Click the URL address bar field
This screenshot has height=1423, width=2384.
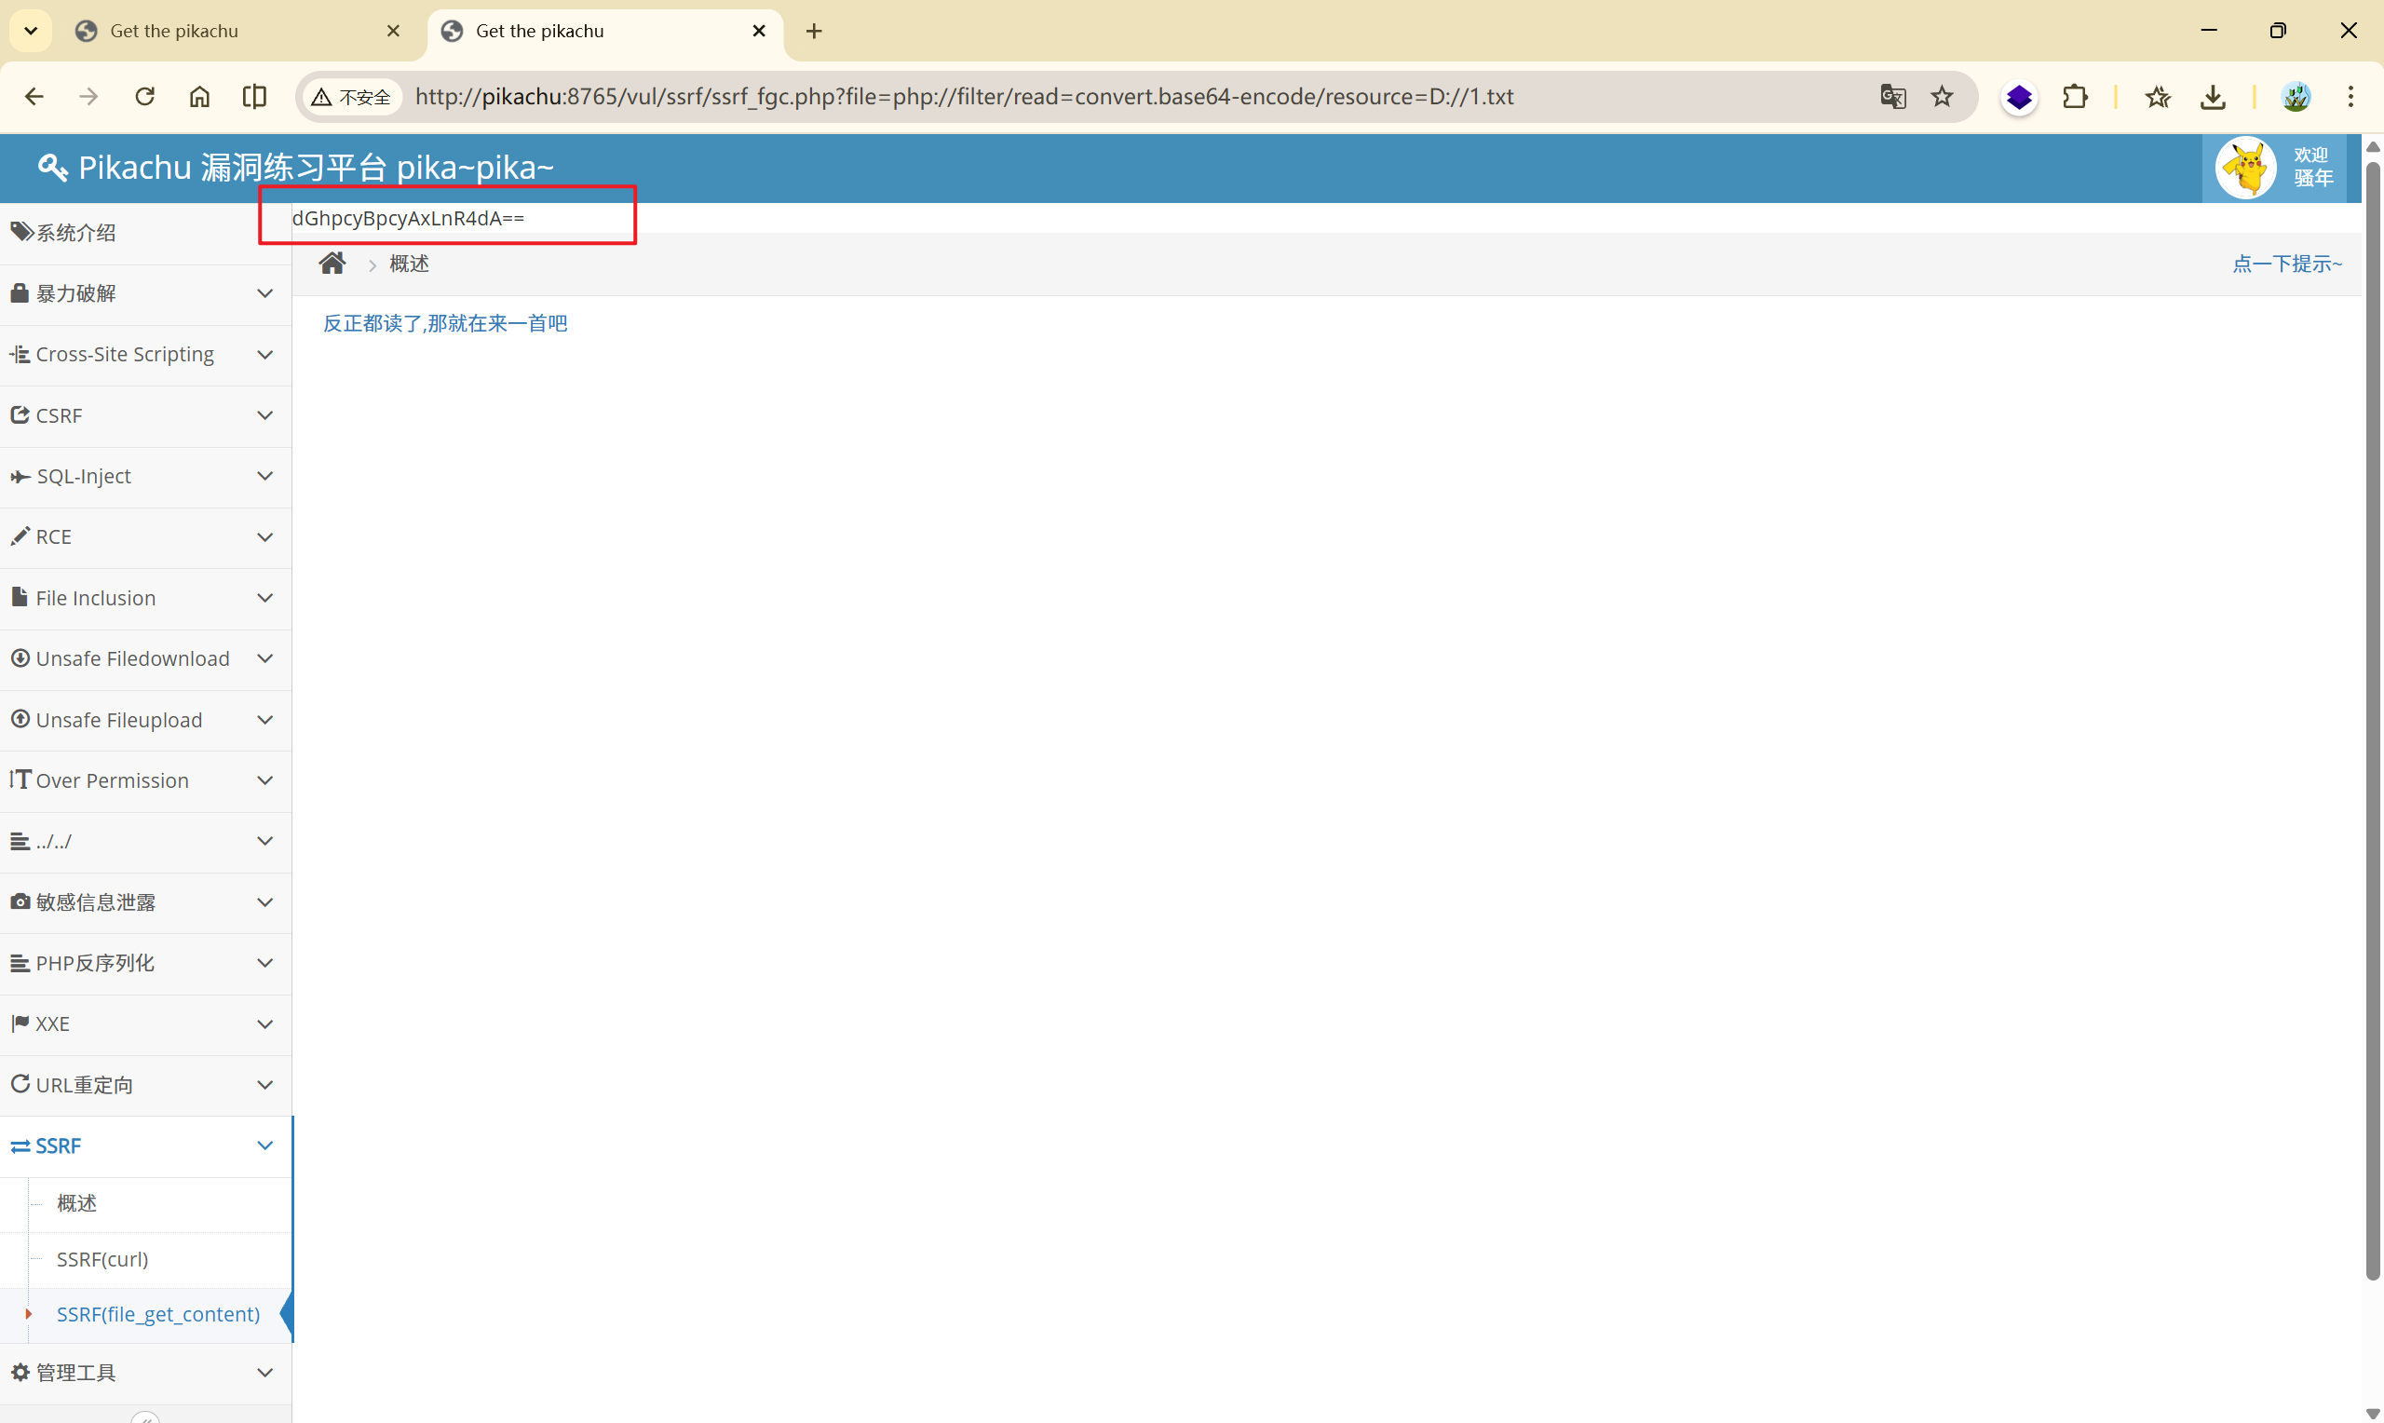1054,97
